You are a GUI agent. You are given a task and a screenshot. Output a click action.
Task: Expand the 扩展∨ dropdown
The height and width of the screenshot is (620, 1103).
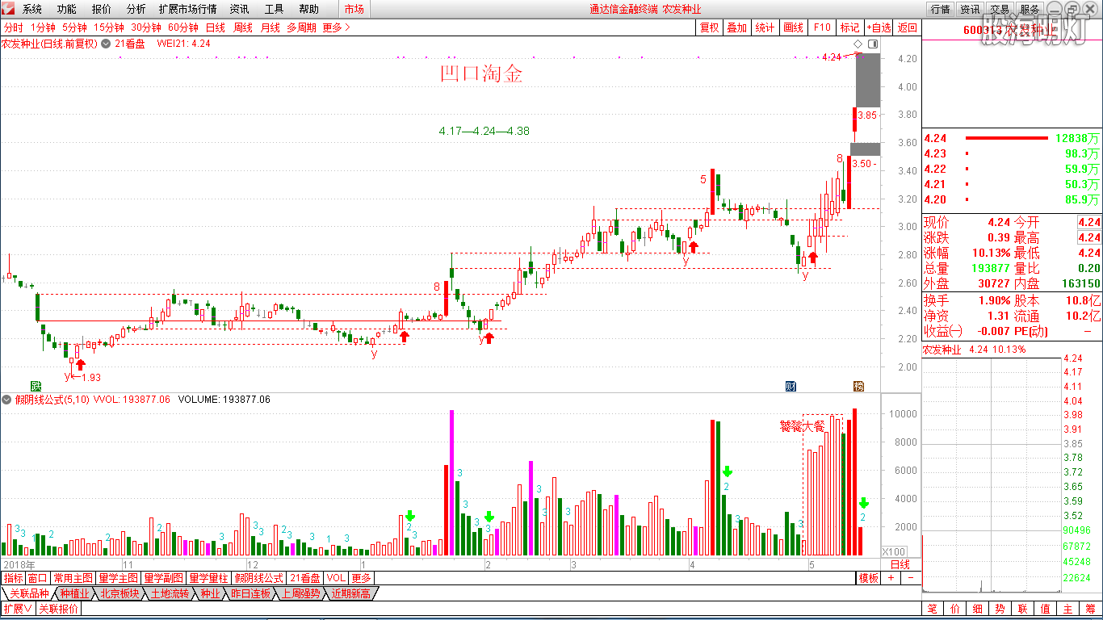point(18,609)
